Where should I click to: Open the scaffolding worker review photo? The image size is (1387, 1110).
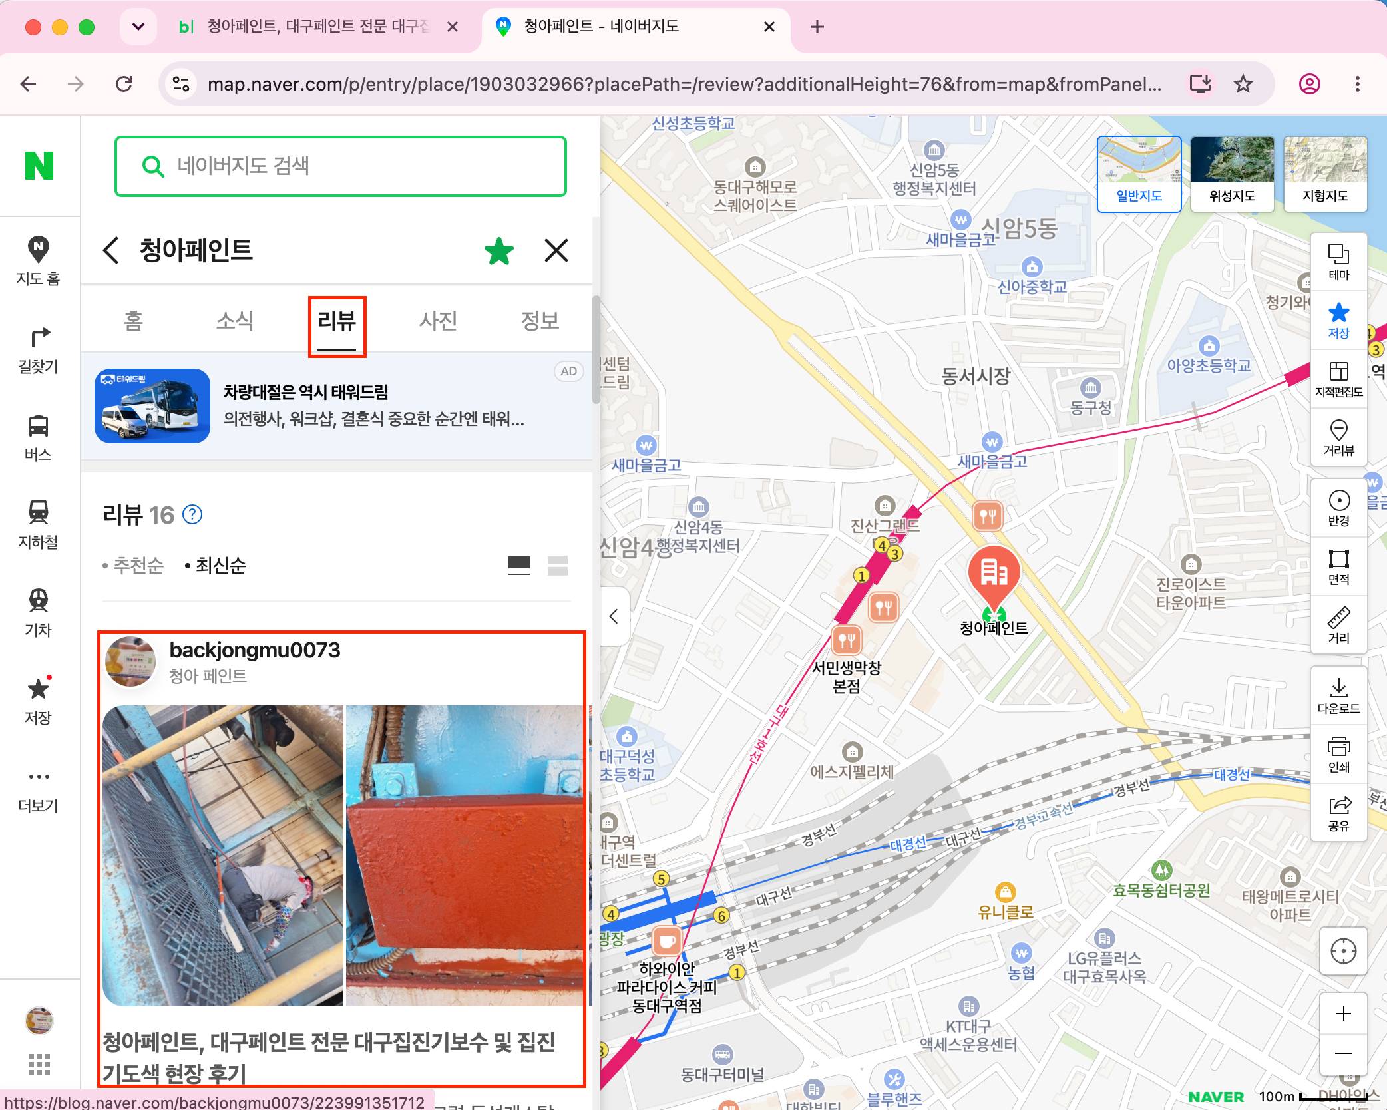point(223,855)
